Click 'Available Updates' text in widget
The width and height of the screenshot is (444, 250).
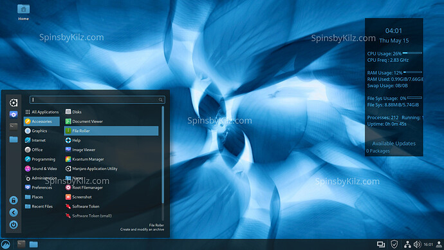[x=394, y=144]
